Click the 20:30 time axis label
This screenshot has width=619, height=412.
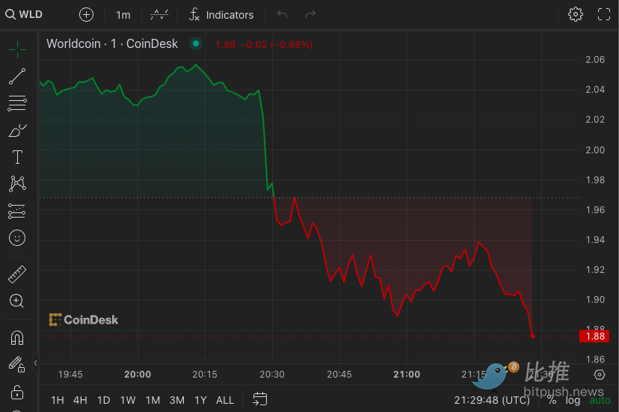point(272,375)
